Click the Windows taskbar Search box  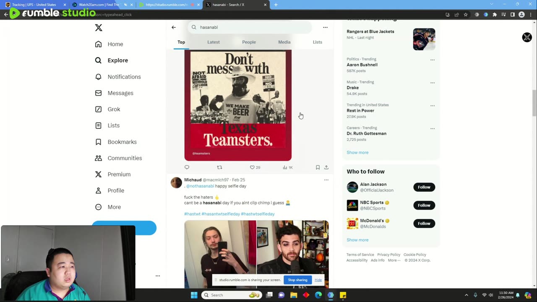[x=232, y=295]
